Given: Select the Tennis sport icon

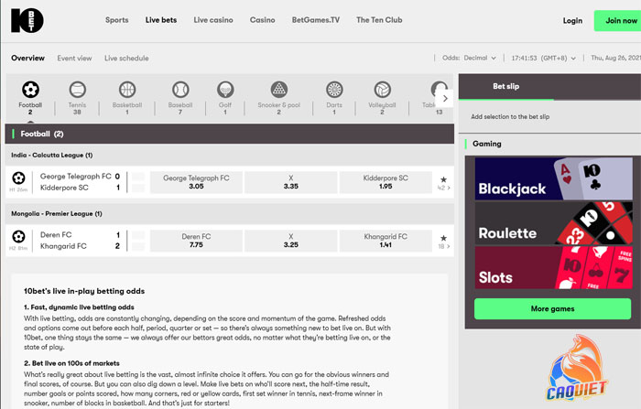Looking at the screenshot, I should [77, 90].
